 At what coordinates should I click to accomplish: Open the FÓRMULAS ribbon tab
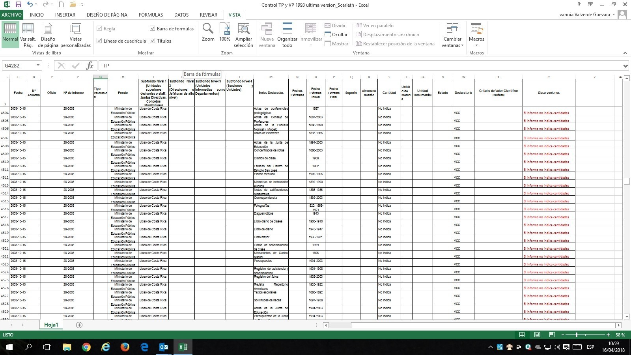point(151,15)
